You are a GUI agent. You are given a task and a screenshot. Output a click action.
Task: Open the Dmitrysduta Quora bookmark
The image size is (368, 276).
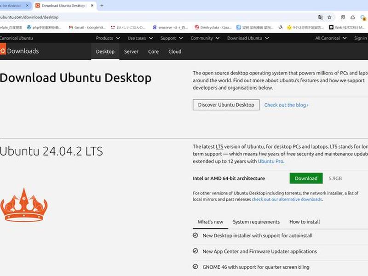(x=213, y=28)
